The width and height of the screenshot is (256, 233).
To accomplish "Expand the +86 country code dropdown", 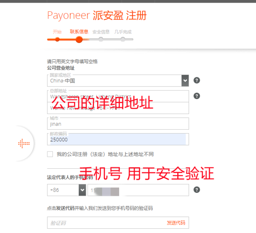I will pos(82,190).
